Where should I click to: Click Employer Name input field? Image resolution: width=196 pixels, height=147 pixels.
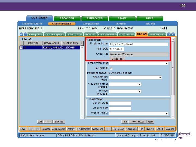click(139, 44)
